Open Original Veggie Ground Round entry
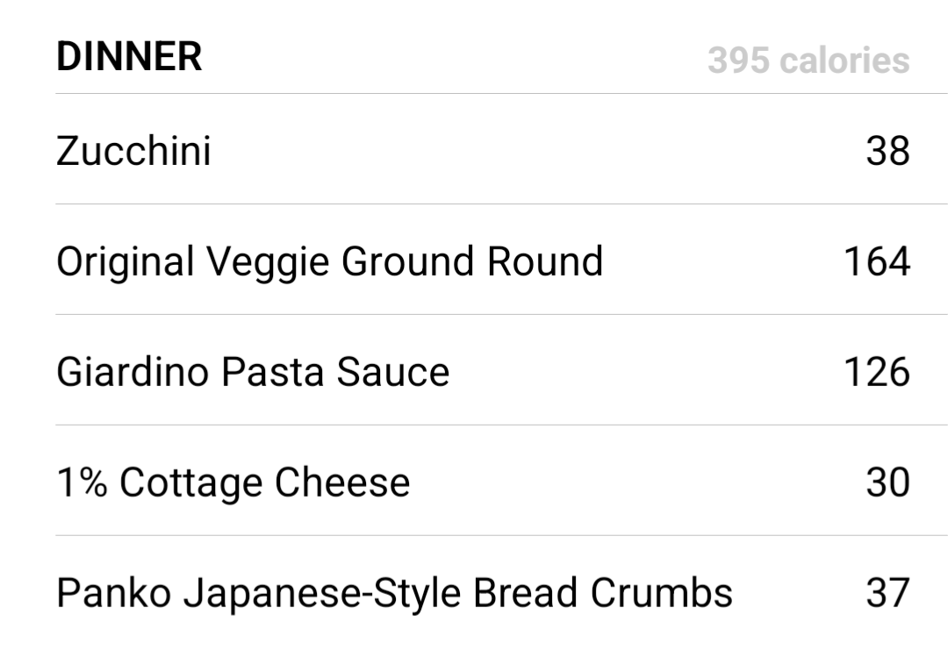This screenshot has width=948, height=665. [502, 260]
